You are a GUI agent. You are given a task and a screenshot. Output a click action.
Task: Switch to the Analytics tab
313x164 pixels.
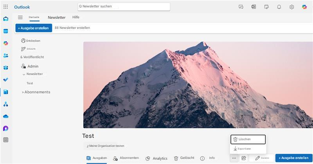(x=156, y=159)
